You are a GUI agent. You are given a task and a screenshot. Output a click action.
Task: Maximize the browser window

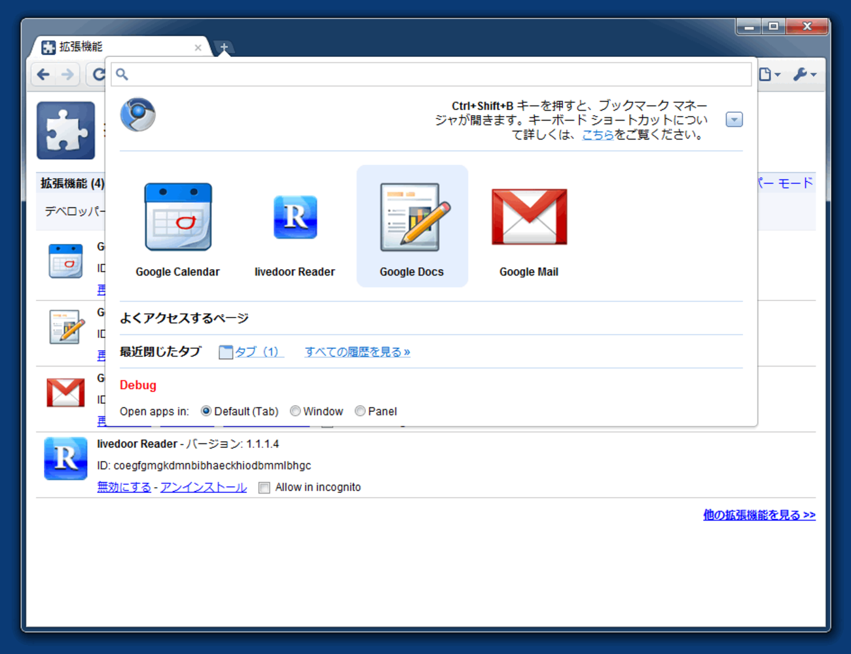(x=773, y=26)
